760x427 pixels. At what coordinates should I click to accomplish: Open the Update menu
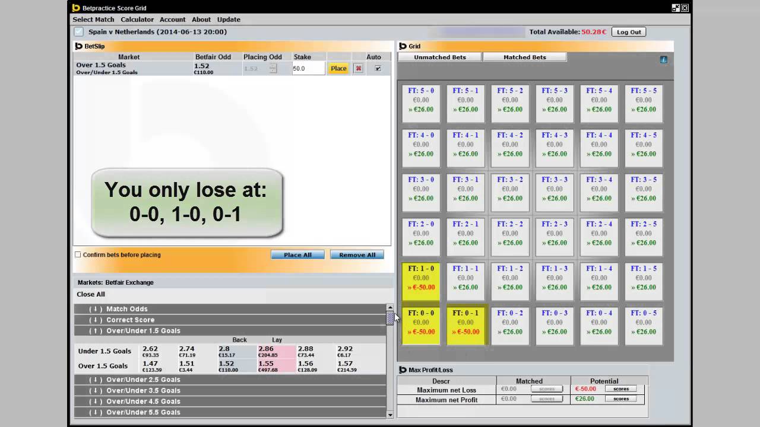[229, 20]
